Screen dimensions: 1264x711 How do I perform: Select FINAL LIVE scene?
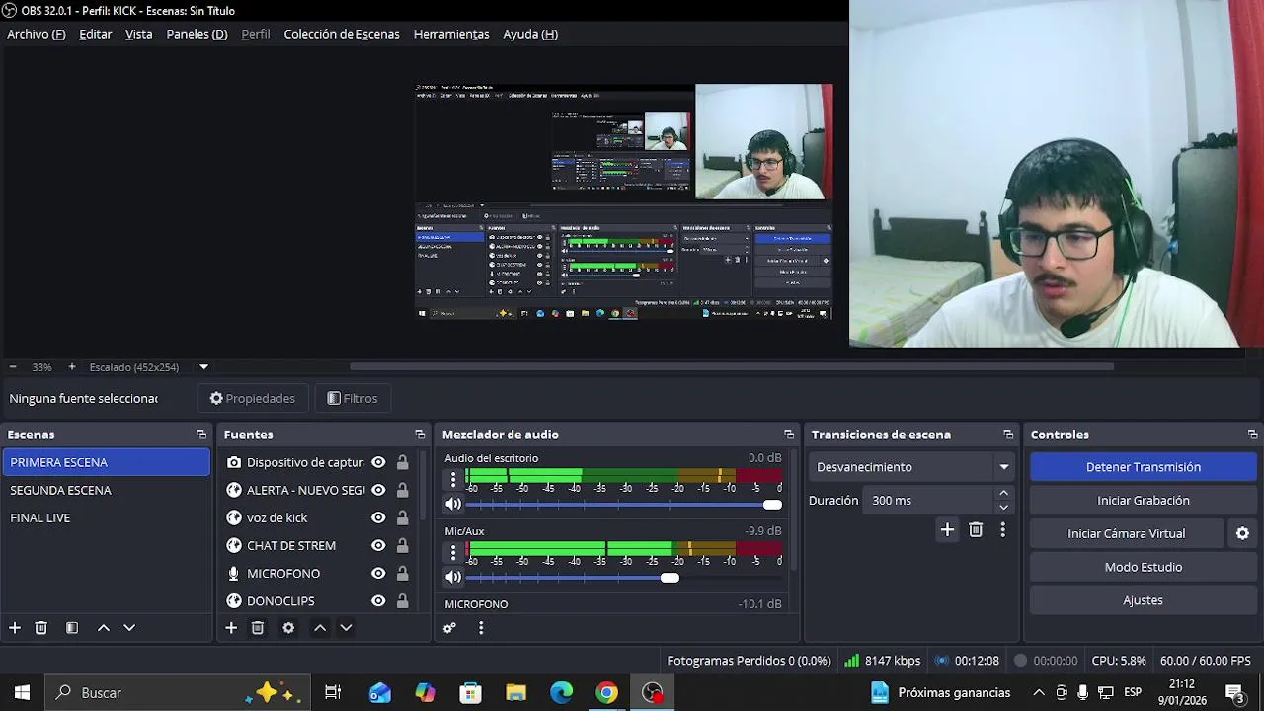click(x=106, y=517)
